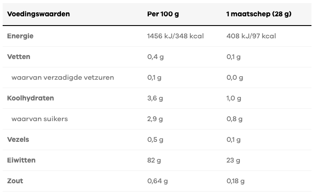
Task: Click the 1 maatschep (28 g) header
Action: click(x=258, y=14)
